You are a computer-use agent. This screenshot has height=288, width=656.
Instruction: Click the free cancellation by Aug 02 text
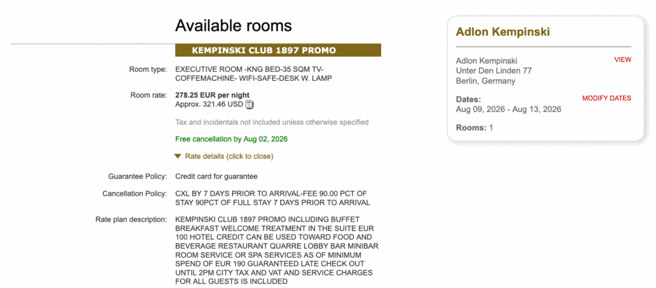point(231,139)
